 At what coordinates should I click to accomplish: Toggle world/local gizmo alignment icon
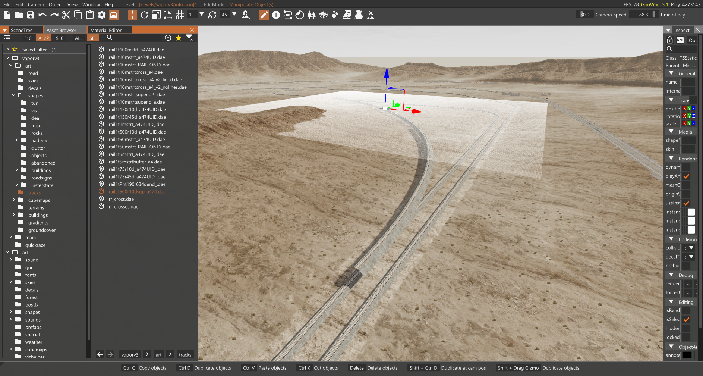168,15
